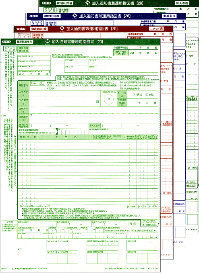Select the 2. 同意しない option on the front form

coord(149,225)
